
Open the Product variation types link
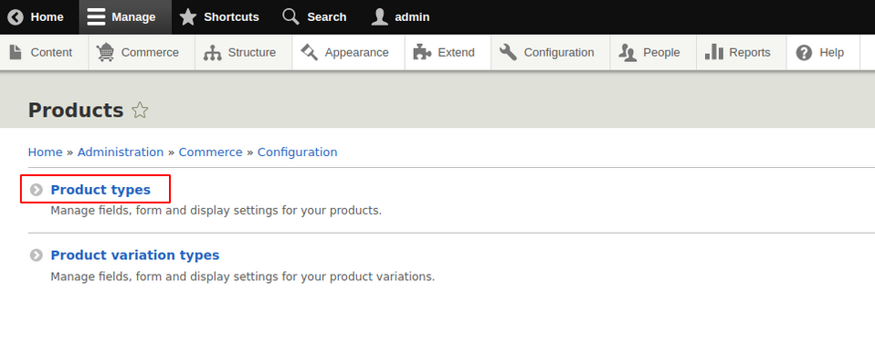[135, 256]
